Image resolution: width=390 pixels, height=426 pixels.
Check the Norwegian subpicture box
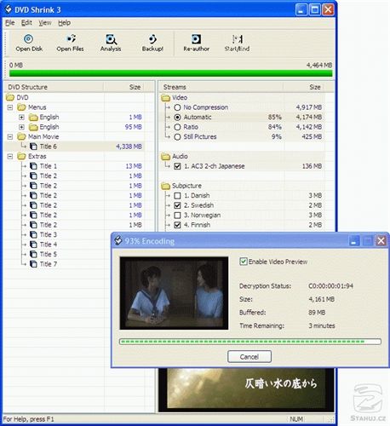pyautogui.click(x=177, y=216)
